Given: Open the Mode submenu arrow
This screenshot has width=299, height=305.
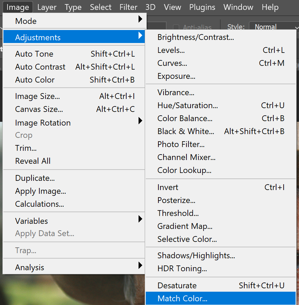Looking at the screenshot, I should click(x=140, y=19).
